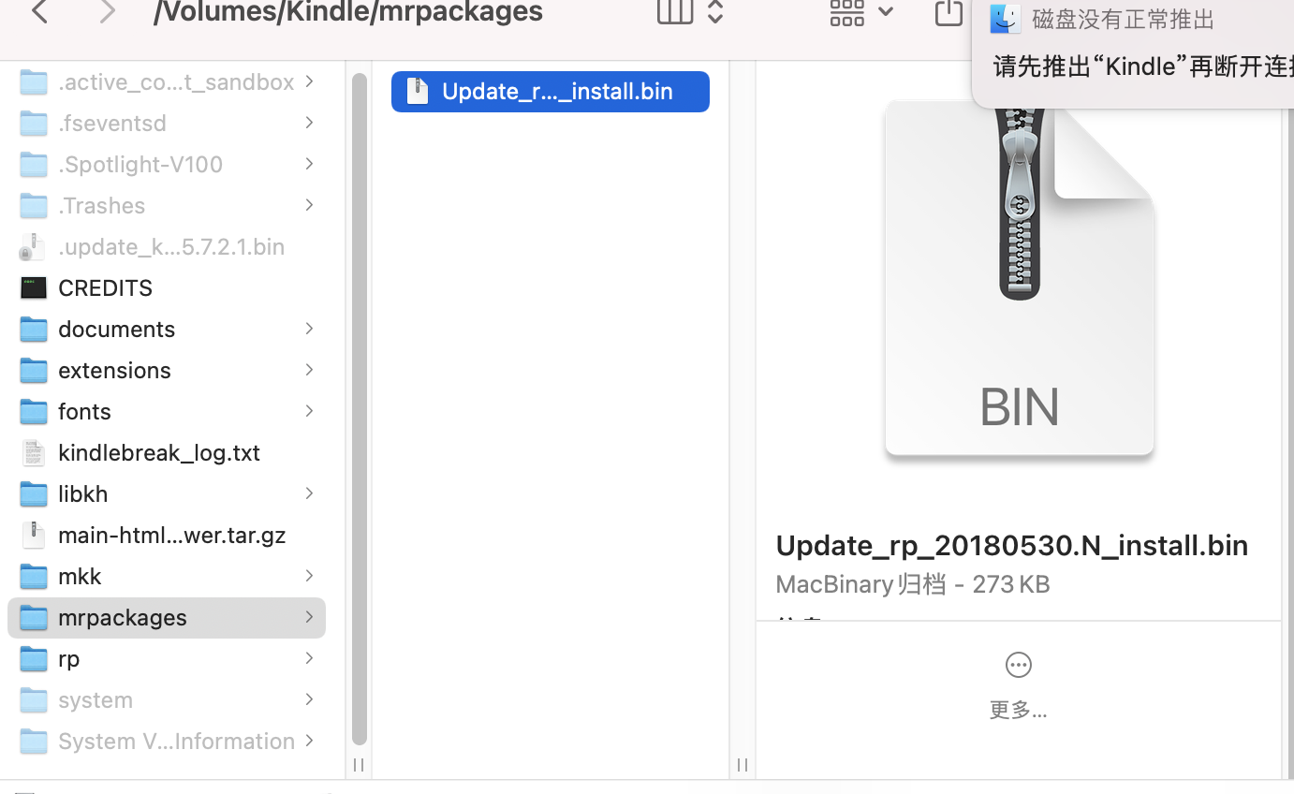Click the mrpackages folder icon

(x=34, y=617)
